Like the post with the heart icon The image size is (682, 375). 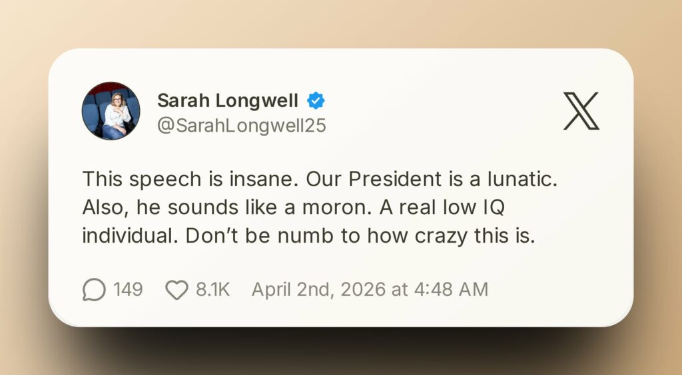[x=176, y=290]
